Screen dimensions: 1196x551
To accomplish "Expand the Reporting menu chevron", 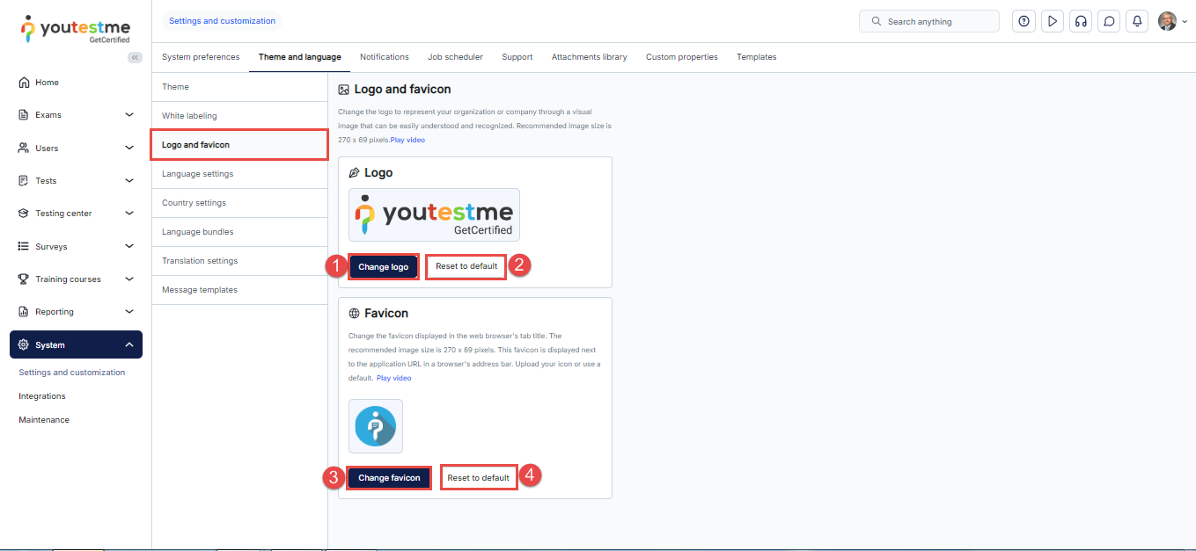I will click(x=129, y=311).
